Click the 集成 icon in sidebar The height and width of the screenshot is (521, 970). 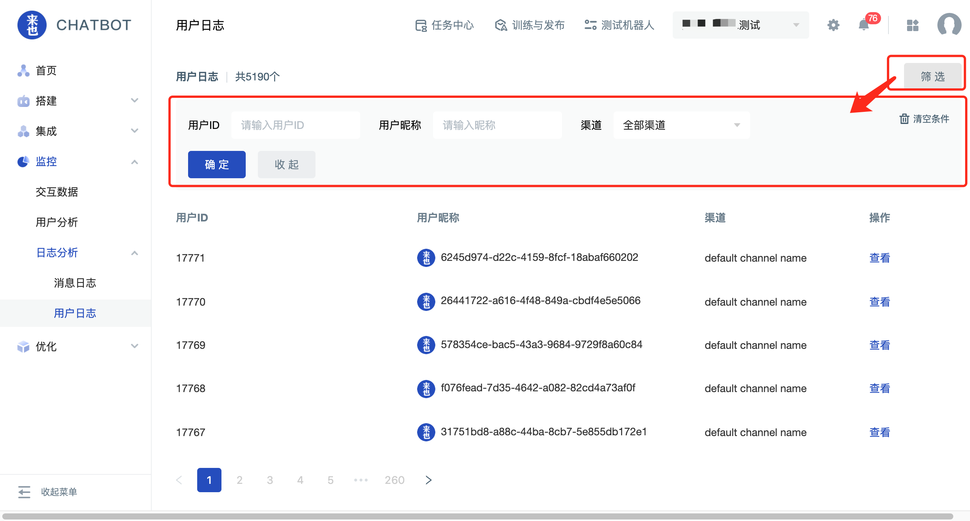tap(24, 131)
